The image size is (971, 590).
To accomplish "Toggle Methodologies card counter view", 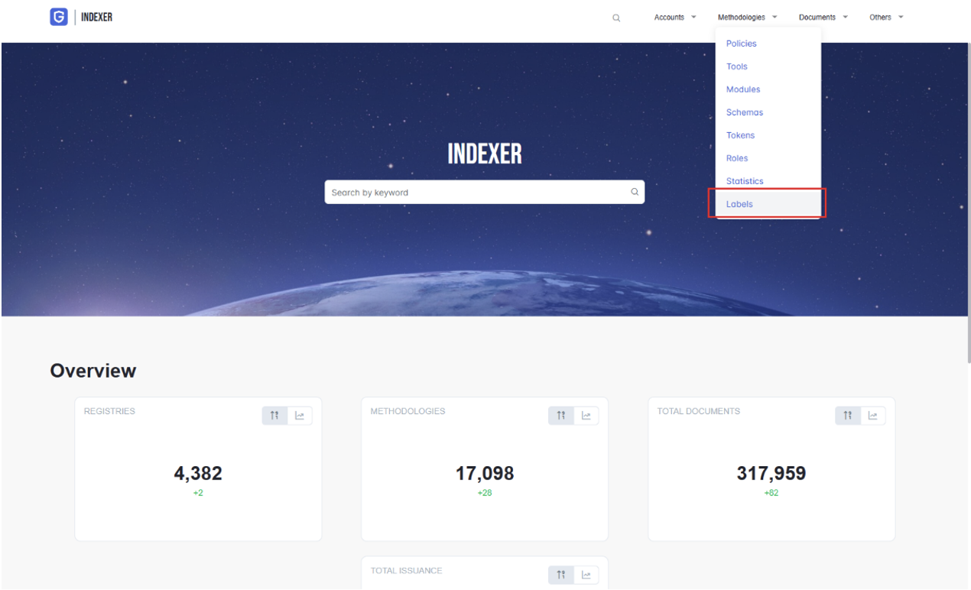I will coord(561,416).
